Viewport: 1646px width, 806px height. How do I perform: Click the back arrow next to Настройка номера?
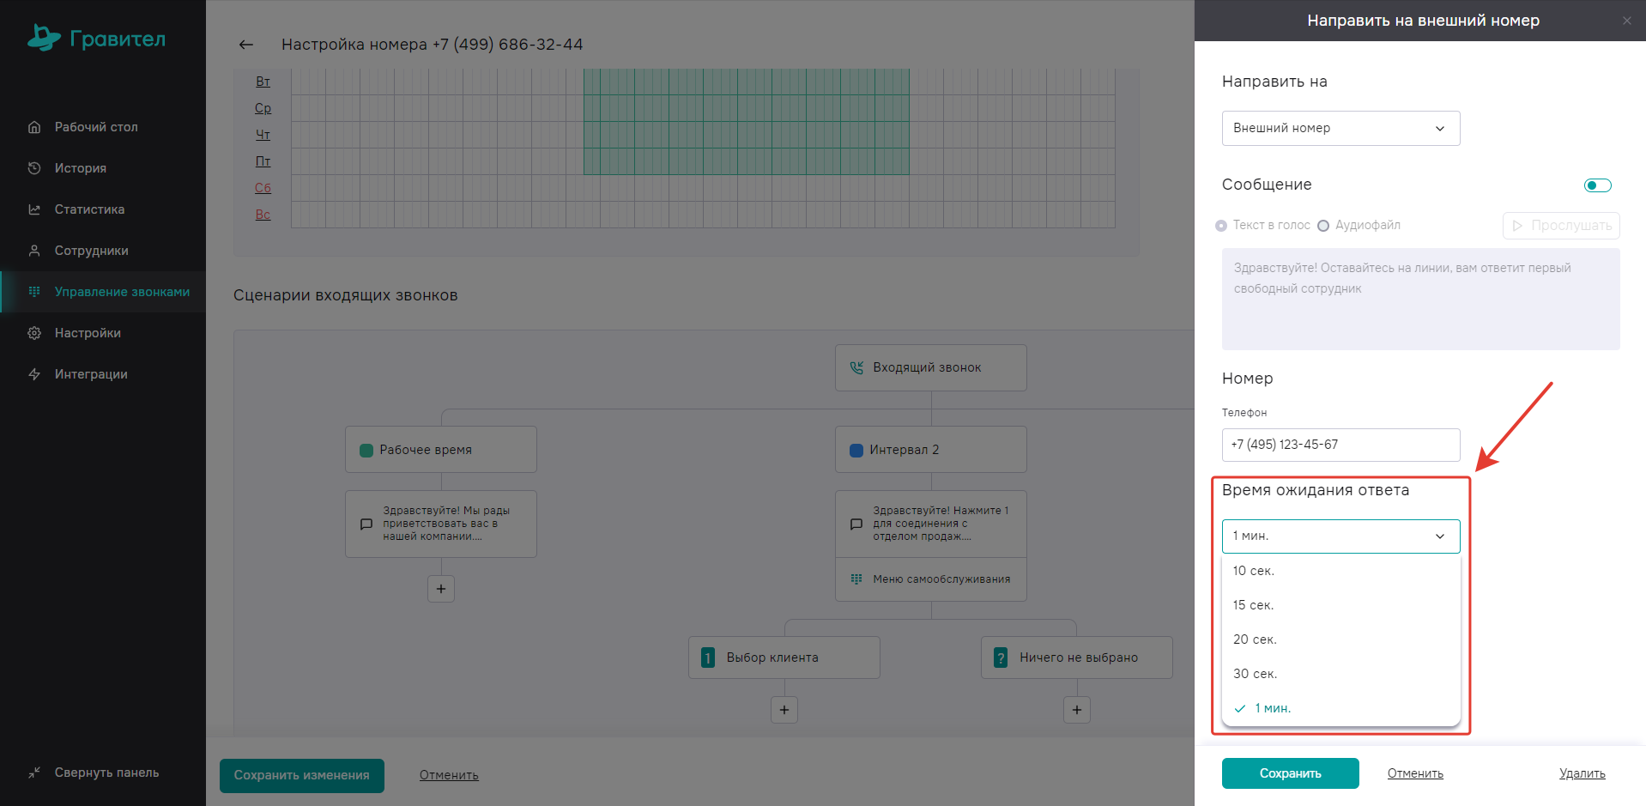[246, 45]
